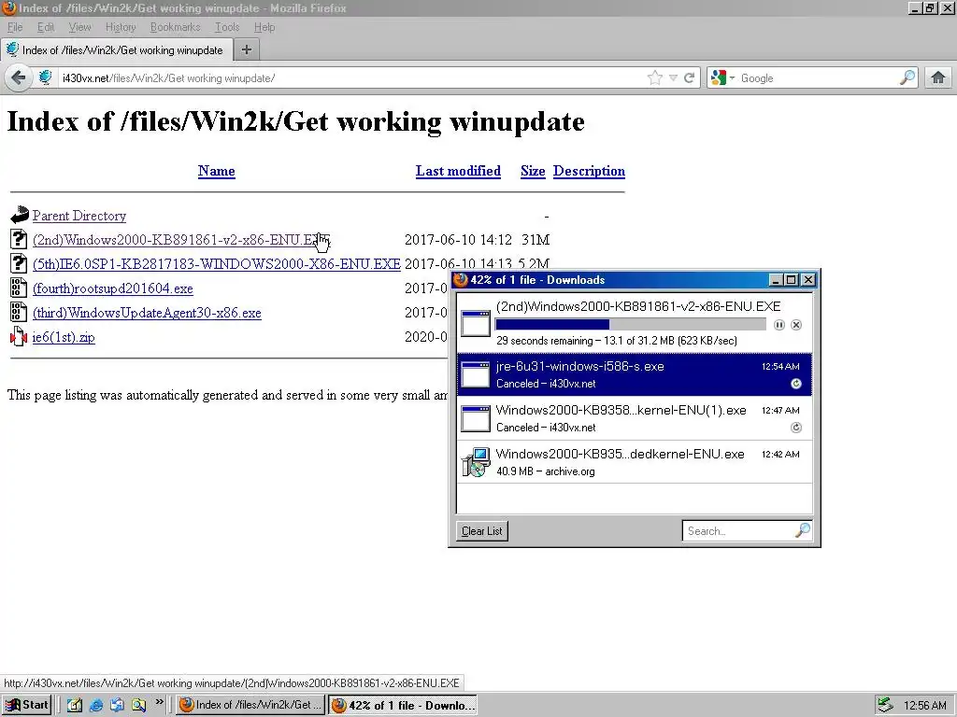Open the Firefox Home page icon
This screenshot has width=957, height=717.
click(938, 77)
